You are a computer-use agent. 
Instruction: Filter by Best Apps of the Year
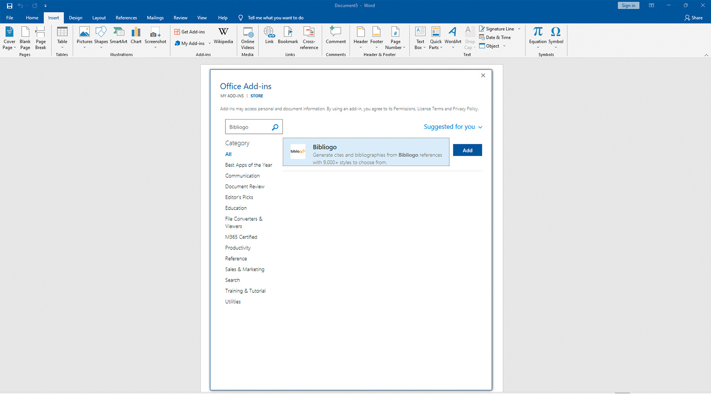coord(248,165)
